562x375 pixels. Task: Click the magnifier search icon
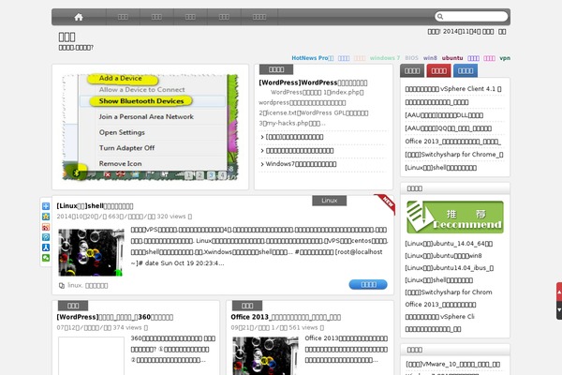tap(440, 17)
